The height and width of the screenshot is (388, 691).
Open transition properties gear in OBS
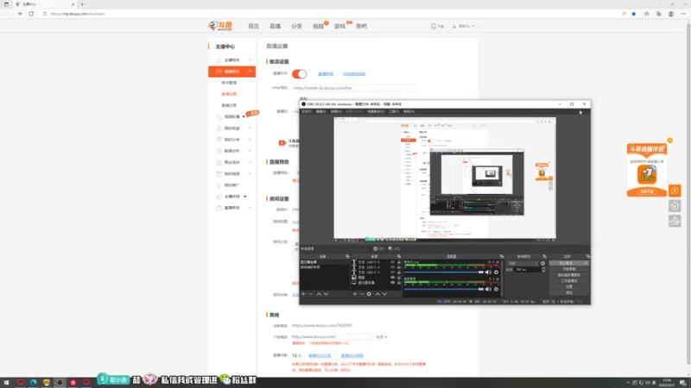(x=543, y=264)
